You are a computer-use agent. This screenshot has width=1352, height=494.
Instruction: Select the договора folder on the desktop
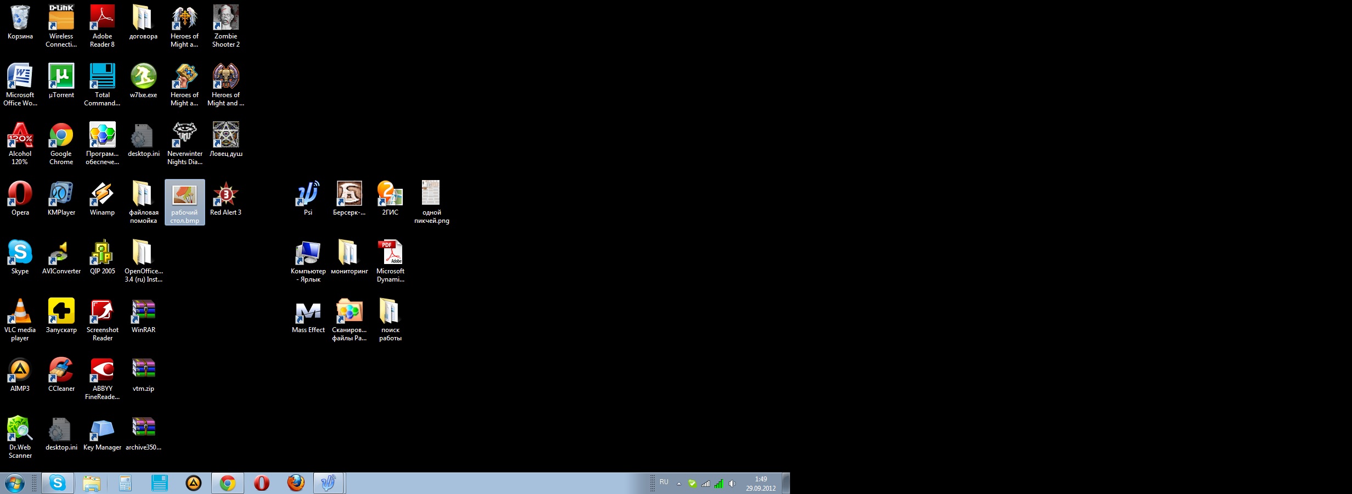143,23
